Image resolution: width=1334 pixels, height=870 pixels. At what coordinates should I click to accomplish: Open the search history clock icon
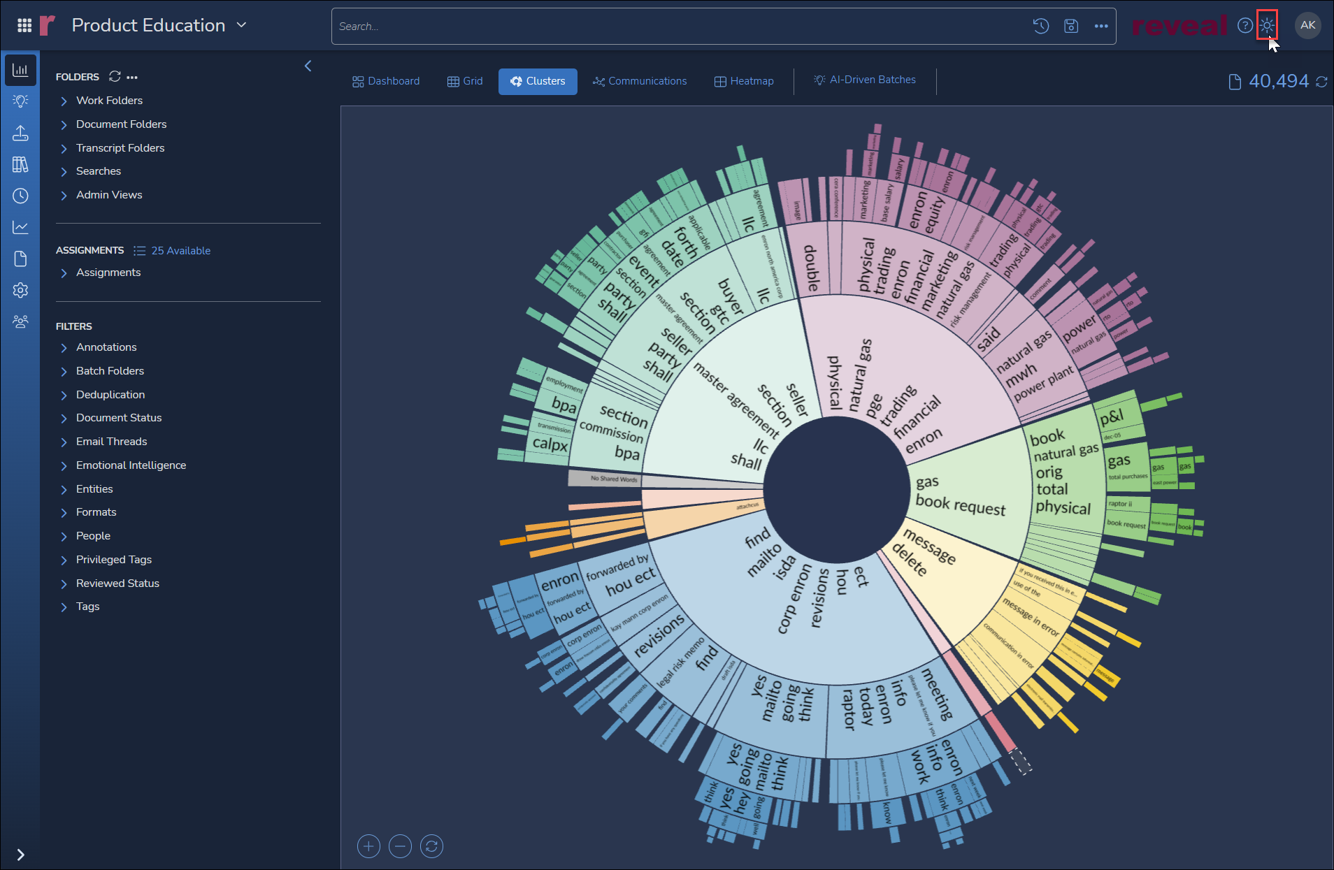1040,26
